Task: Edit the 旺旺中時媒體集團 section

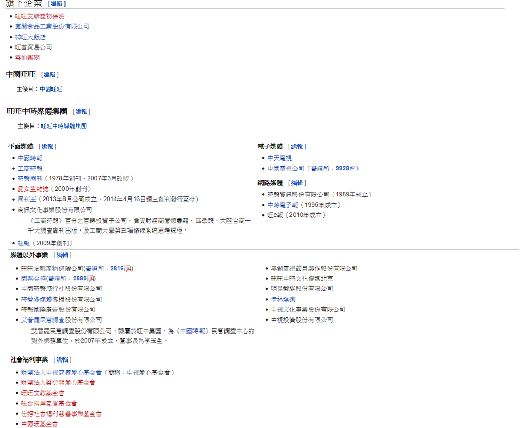Action: click(81, 112)
